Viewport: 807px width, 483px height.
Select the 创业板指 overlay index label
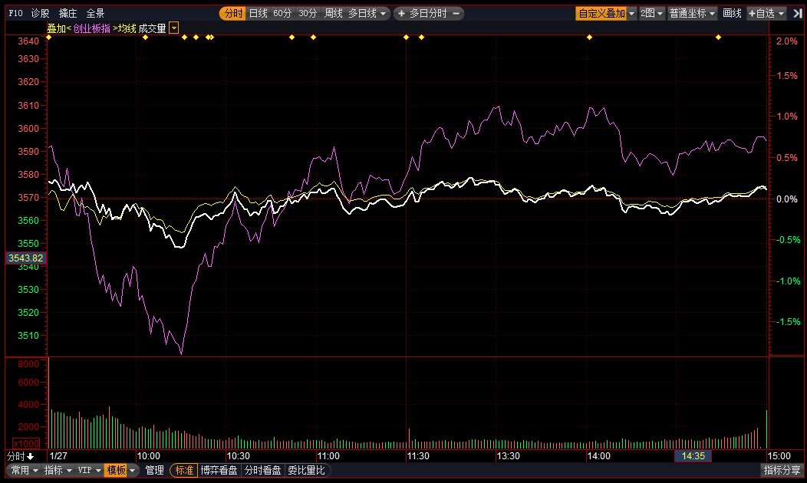(x=91, y=29)
